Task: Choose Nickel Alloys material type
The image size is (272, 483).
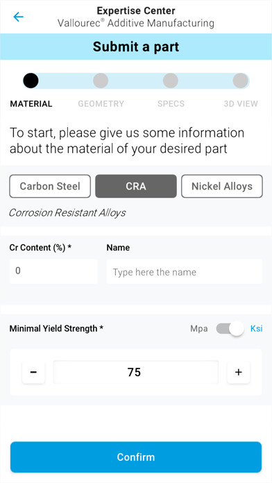Action: pyautogui.click(x=222, y=186)
